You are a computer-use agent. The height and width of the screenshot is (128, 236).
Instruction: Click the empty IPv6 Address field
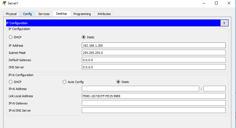pos(140,89)
